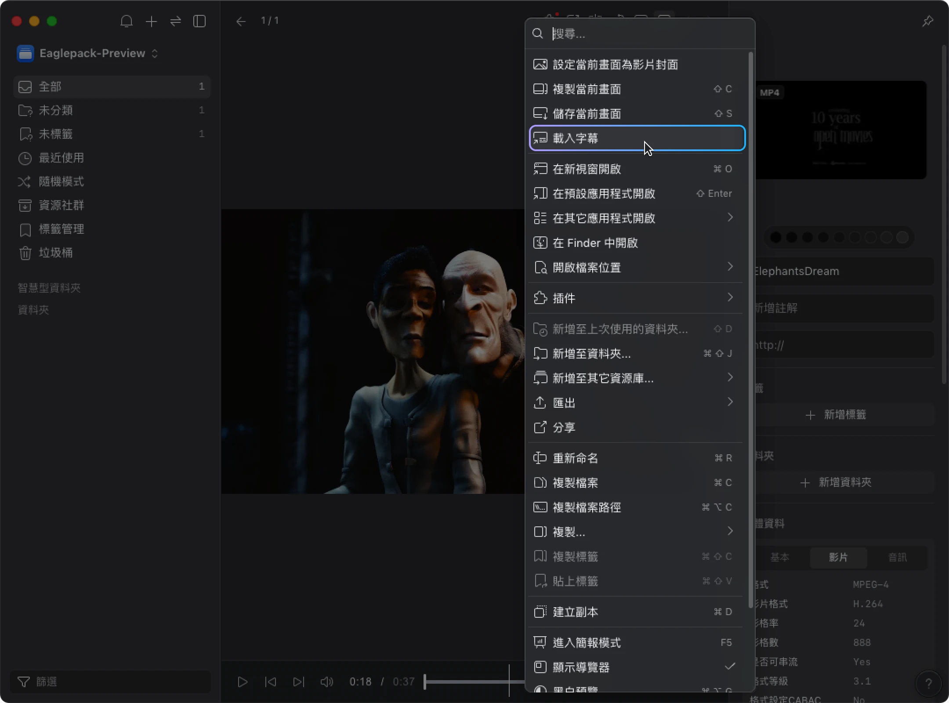The height and width of the screenshot is (703, 949).
Task: Choose 在新視窗開啟 menu item
Action: [637, 169]
